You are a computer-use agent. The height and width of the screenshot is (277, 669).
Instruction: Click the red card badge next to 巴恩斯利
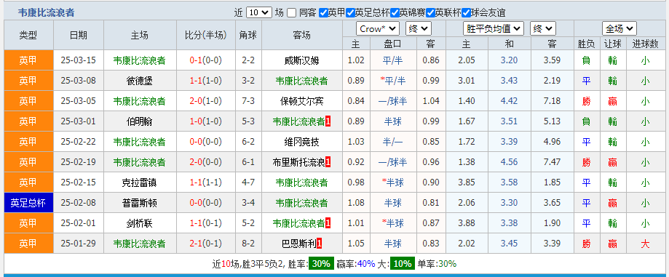click(x=319, y=244)
